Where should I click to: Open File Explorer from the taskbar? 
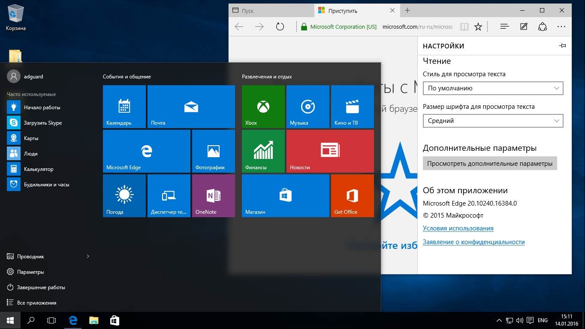point(94,320)
